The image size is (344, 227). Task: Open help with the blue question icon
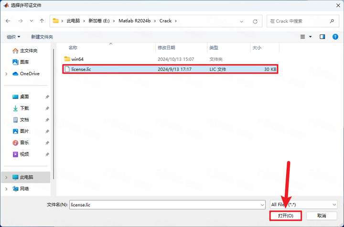click(x=335, y=37)
